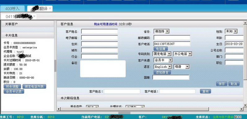Click the 代理商 value test1

click(x=20, y=52)
